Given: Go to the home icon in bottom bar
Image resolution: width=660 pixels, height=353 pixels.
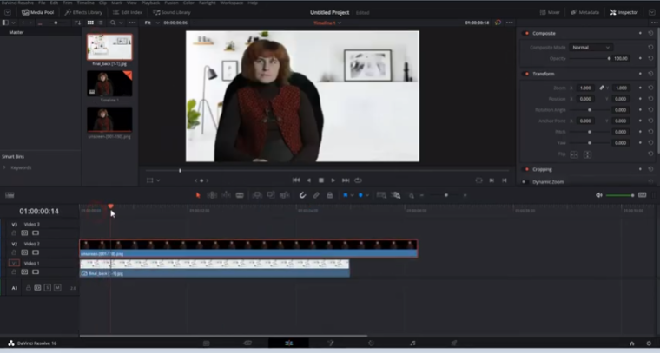Looking at the screenshot, I should (x=631, y=343).
